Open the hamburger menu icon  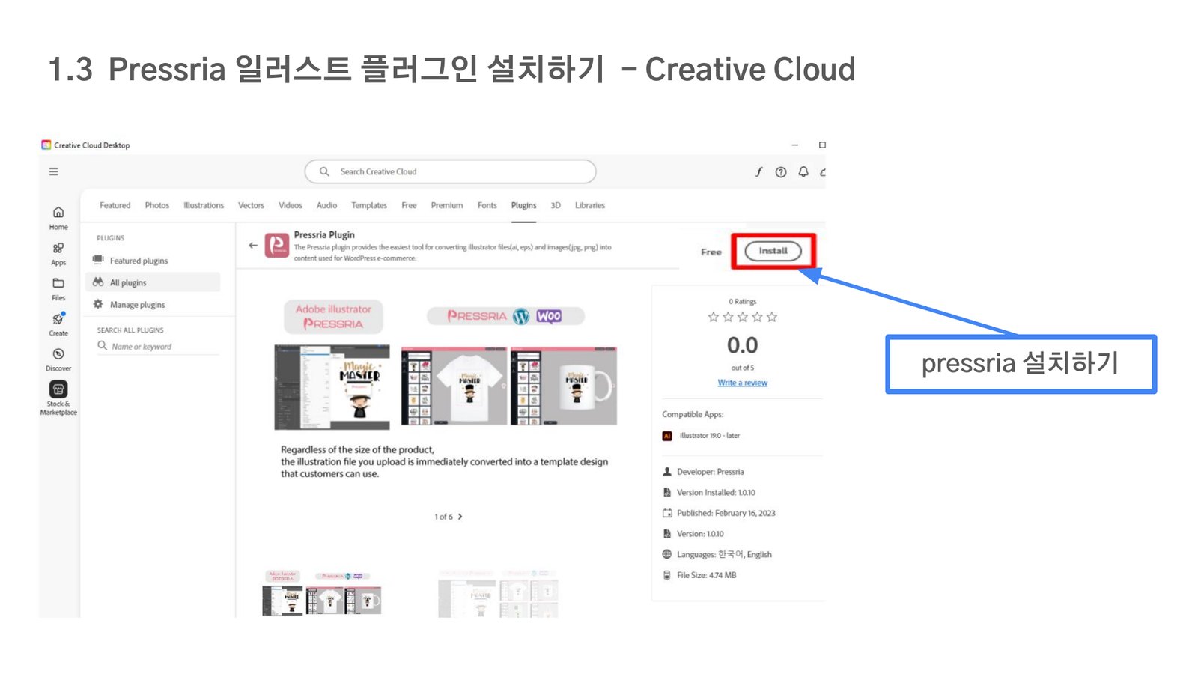(53, 171)
